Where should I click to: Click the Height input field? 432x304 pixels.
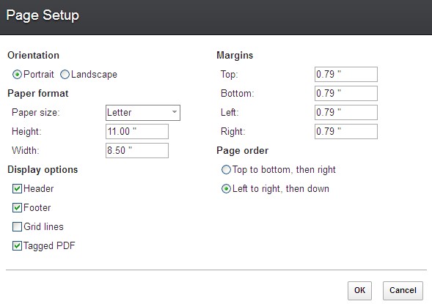click(x=137, y=132)
